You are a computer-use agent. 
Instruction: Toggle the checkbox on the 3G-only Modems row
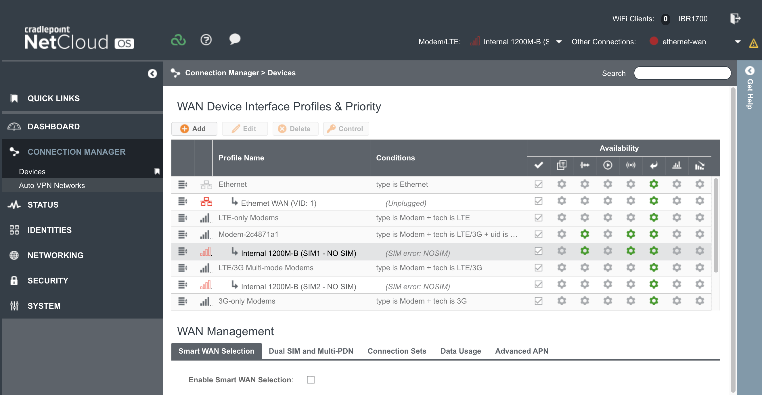click(538, 301)
